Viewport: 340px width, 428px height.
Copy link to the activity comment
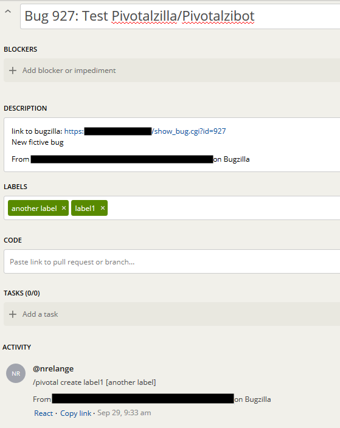tap(75, 413)
